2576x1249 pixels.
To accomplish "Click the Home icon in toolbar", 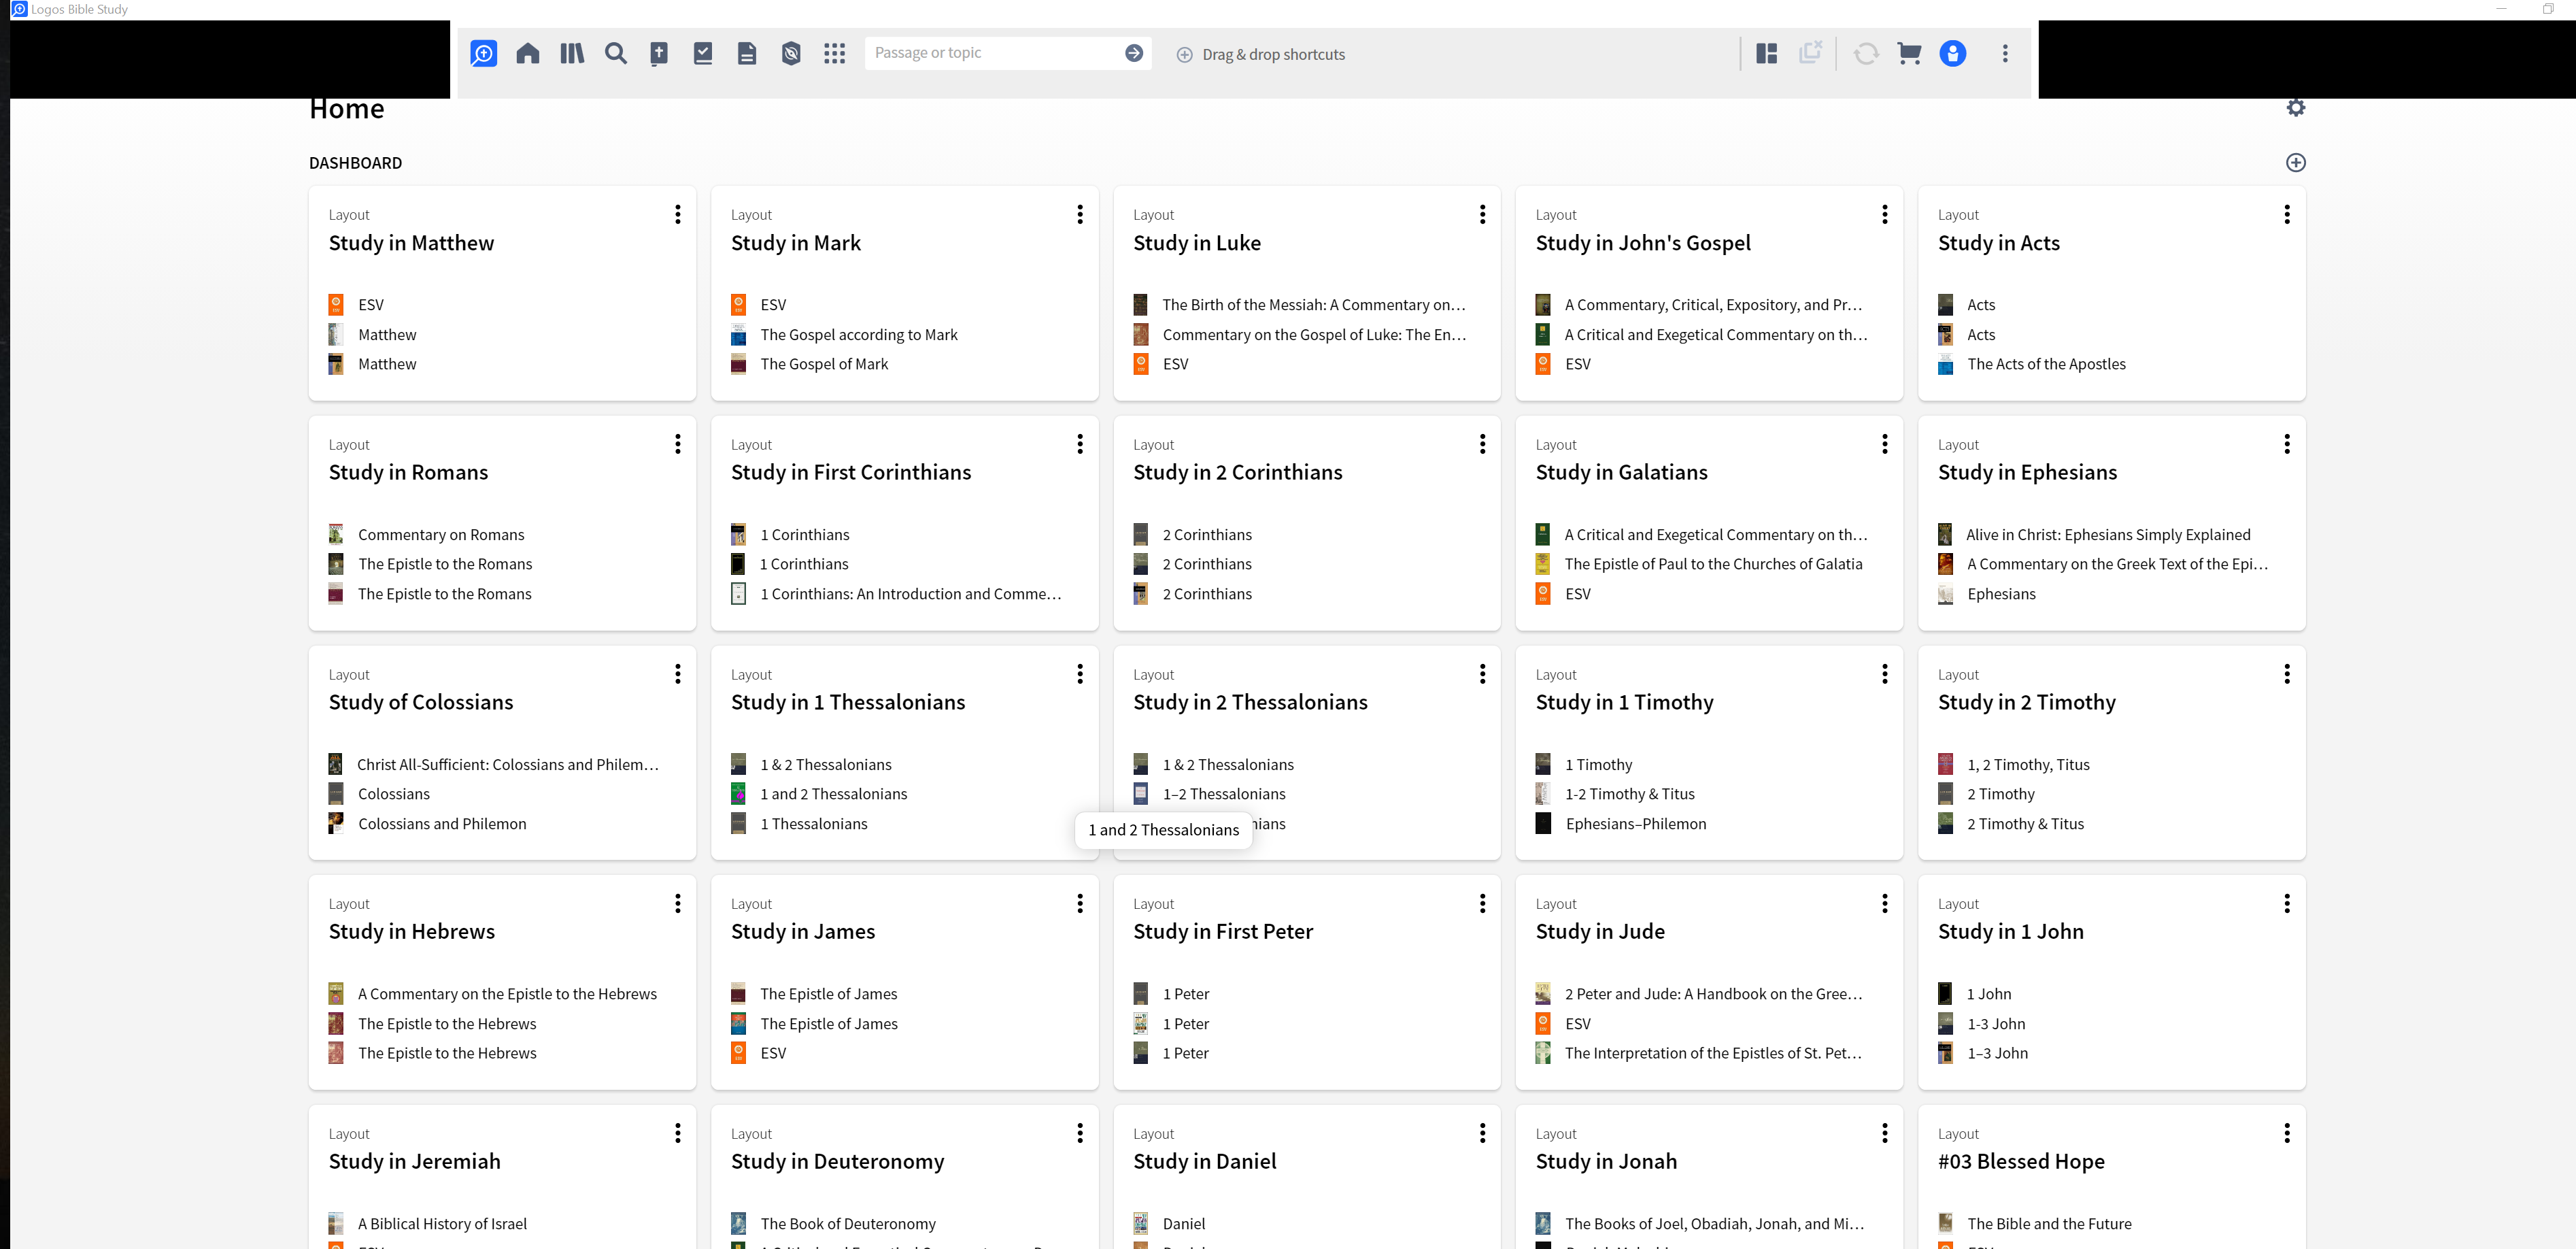I will 527,54.
